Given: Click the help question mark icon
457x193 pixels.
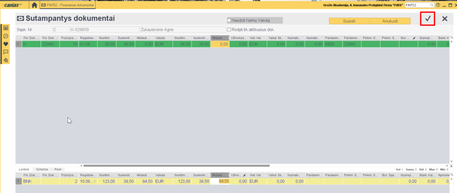Looking at the screenshot, I should tap(438, 5).
